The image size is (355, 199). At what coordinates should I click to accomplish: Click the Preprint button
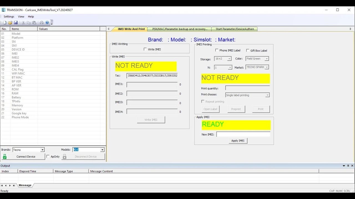pos(236,109)
